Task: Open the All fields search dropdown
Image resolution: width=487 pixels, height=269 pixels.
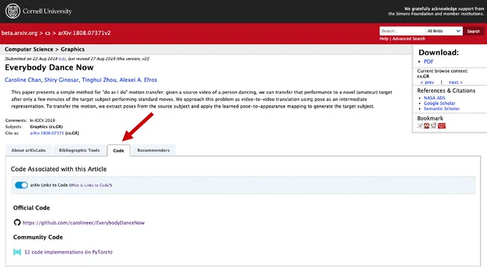Action: [x=444, y=31]
